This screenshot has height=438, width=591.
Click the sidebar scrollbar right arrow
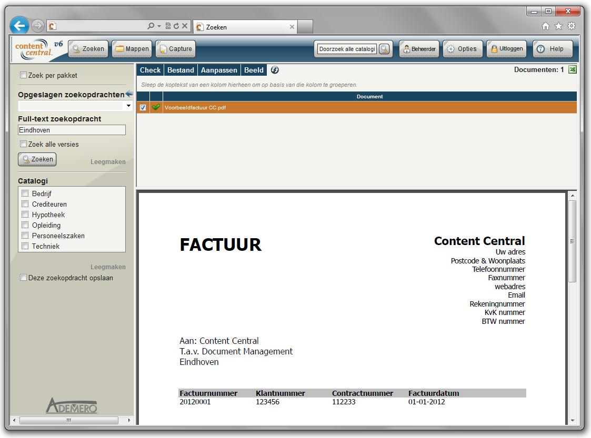coord(129,420)
